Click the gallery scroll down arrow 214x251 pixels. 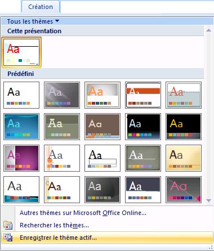(208, 200)
